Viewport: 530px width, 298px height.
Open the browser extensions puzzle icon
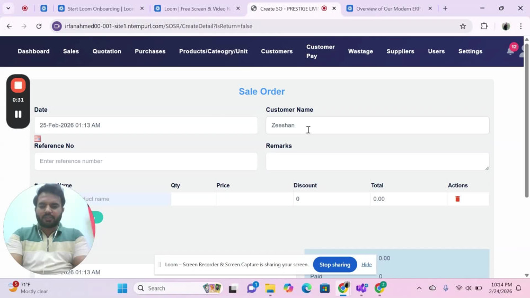(x=484, y=26)
